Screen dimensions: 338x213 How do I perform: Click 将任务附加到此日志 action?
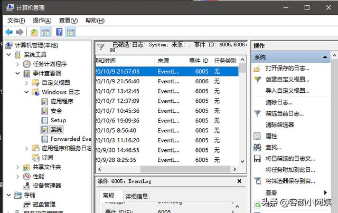coord(290,170)
